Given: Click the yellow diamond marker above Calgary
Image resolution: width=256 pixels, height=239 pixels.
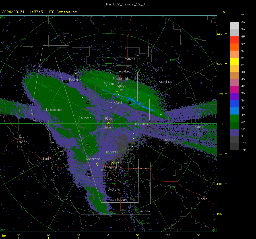Looking at the screenshot, I should [x=112, y=164].
